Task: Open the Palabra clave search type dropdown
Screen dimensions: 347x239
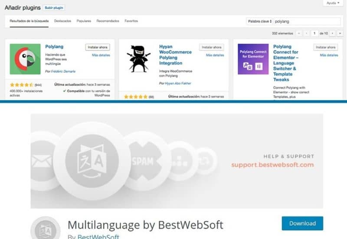Action: pyautogui.click(x=259, y=21)
